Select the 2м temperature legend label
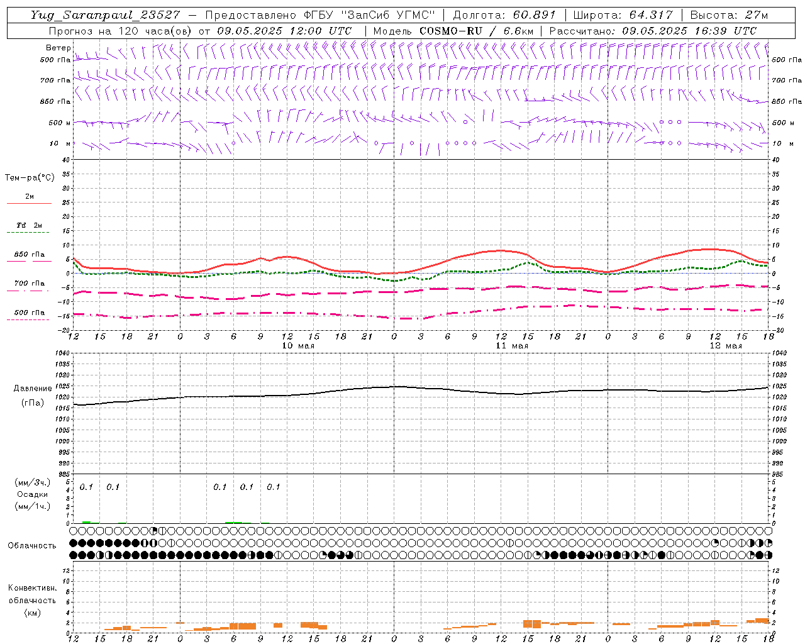 (30, 197)
